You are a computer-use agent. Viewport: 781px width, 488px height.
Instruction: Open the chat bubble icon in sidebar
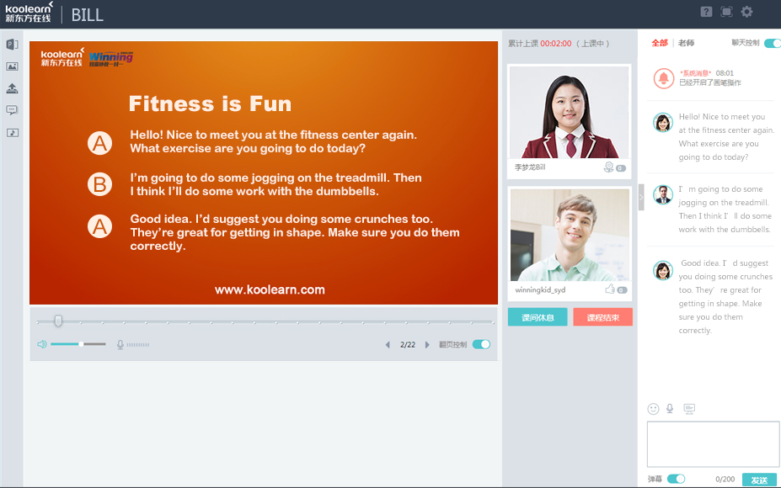pos(12,110)
